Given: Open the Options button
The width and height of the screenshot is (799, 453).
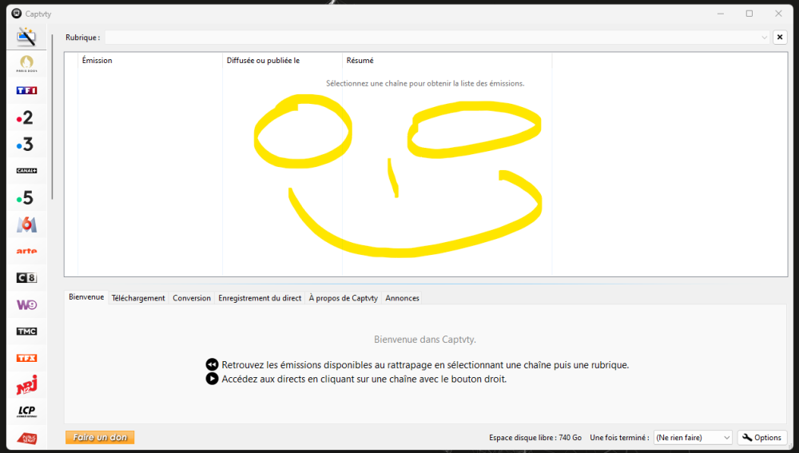Looking at the screenshot, I should click(x=761, y=438).
